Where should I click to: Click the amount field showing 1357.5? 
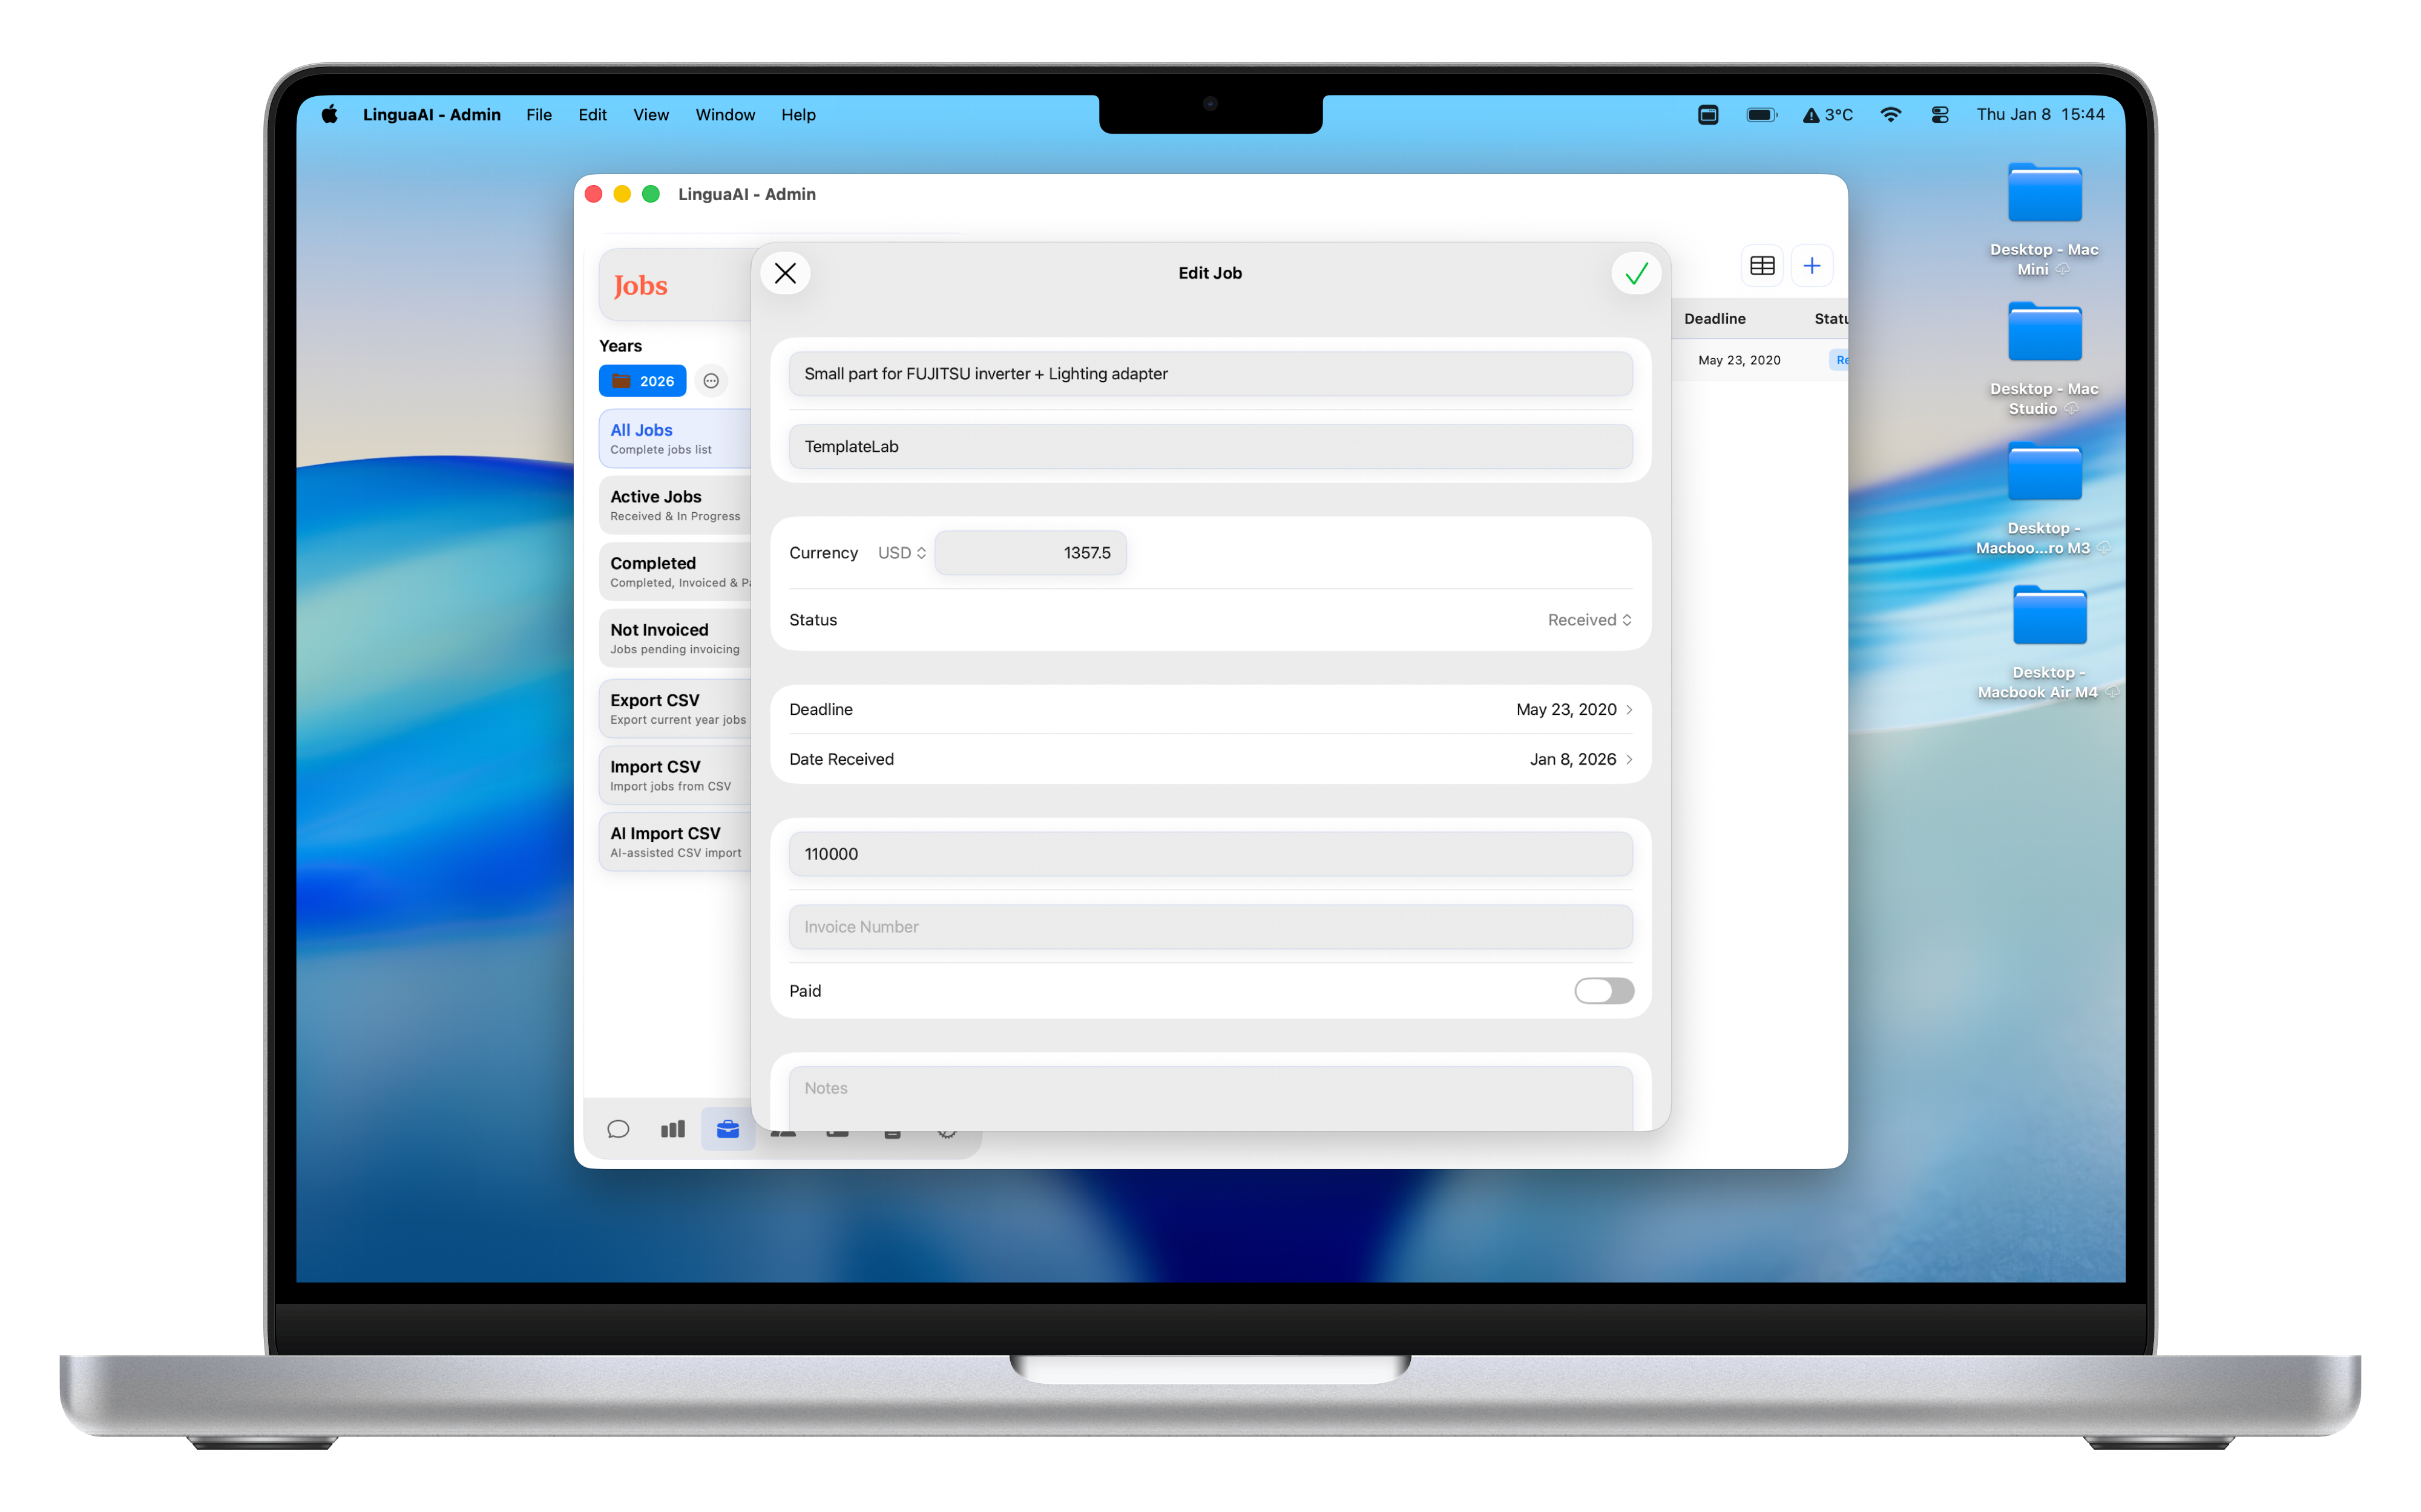click(1030, 553)
